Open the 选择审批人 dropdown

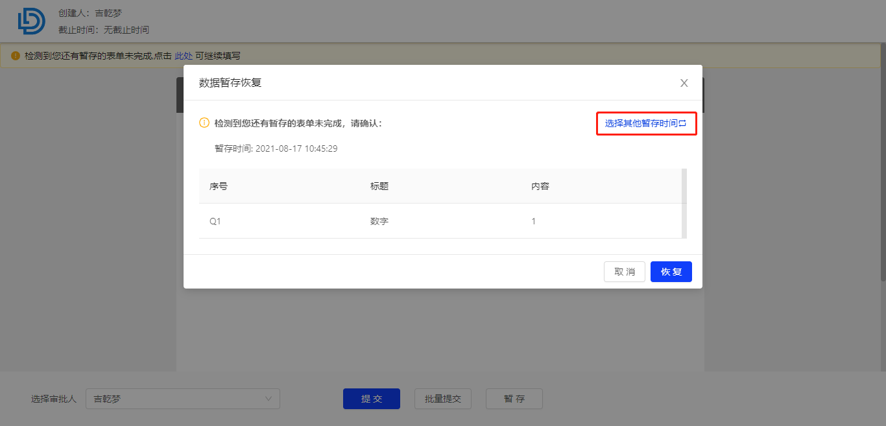coord(182,399)
